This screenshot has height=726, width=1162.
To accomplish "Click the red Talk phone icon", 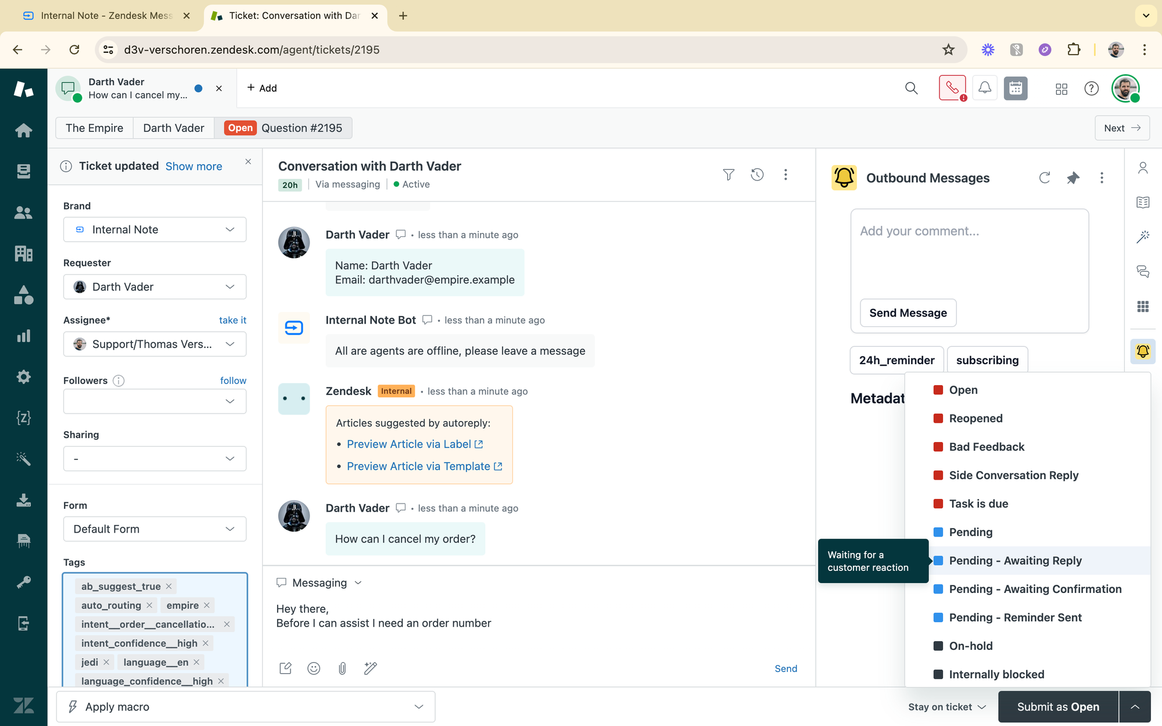I will (952, 88).
